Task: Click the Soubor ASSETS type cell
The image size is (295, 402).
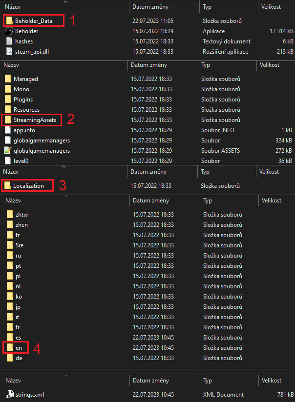Action: (221, 150)
